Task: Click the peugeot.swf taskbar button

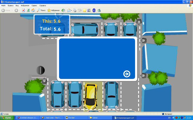Action: pos(125,118)
